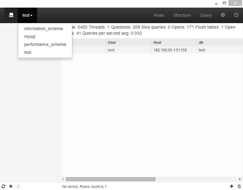The height and width of the screenshot is (190, 243).
Task: Click the bottom-left trash icon
Action: (19, 186)
